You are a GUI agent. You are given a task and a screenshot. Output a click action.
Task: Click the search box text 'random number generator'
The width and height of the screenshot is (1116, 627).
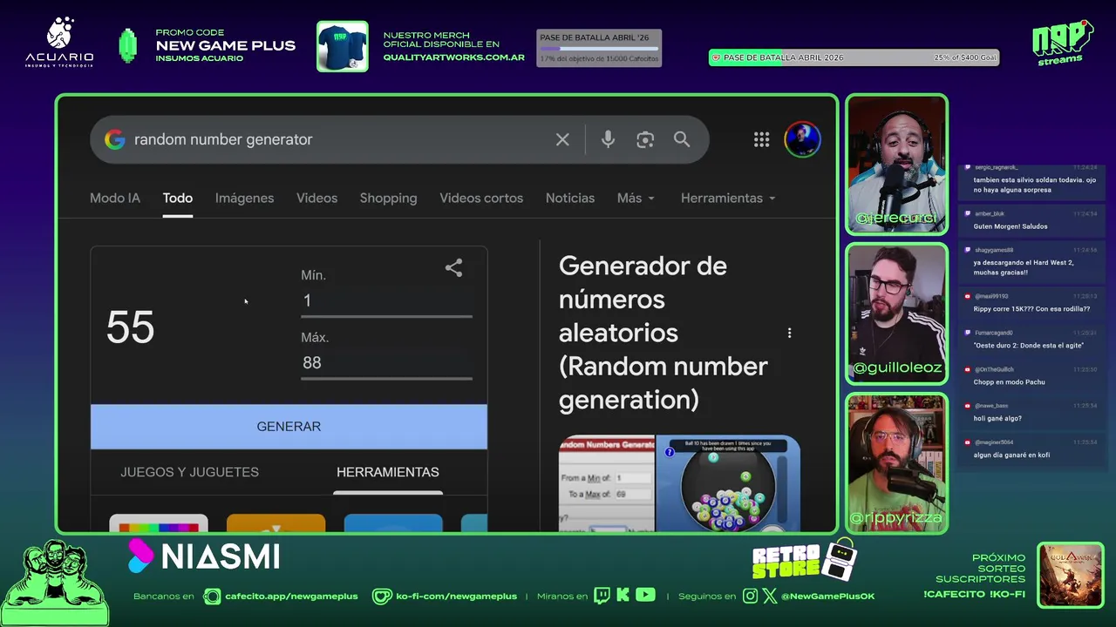pyautogui.click(x=223, y=139)
